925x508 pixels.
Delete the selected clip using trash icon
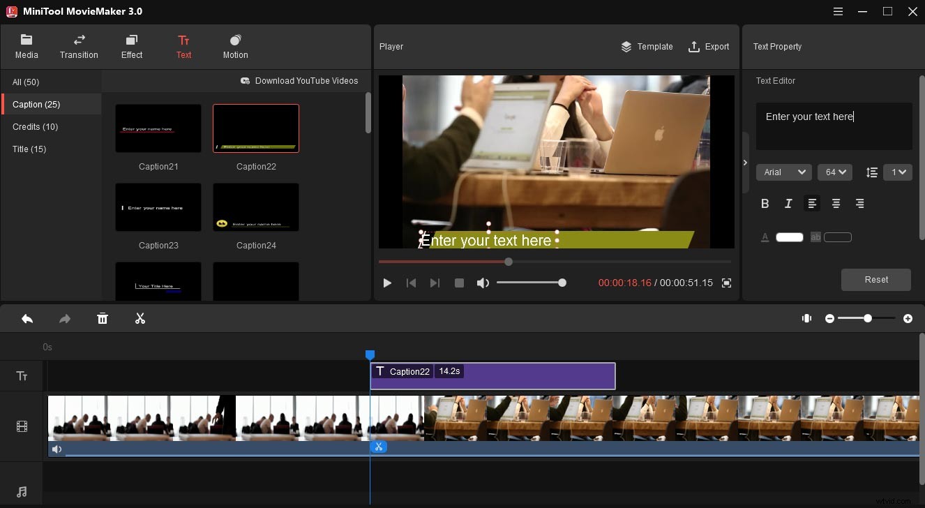point(103,318)
